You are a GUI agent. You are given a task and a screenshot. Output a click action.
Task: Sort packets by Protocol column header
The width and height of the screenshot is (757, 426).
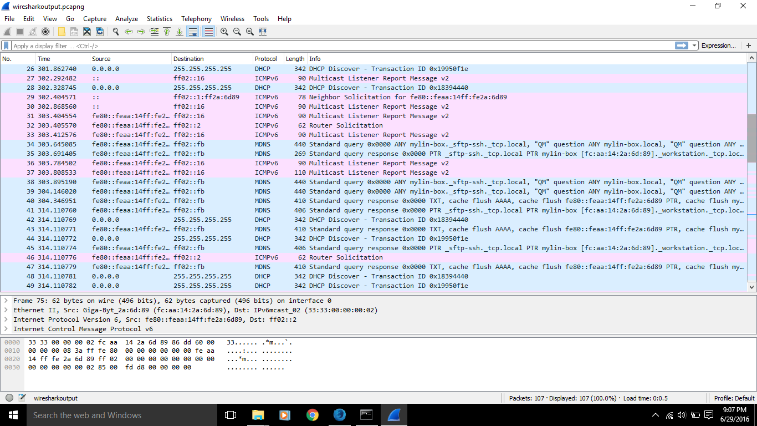click(x=266, y=59)
